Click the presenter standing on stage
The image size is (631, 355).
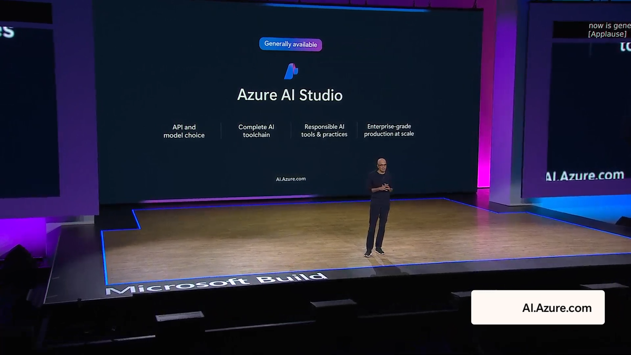[378, 205]
